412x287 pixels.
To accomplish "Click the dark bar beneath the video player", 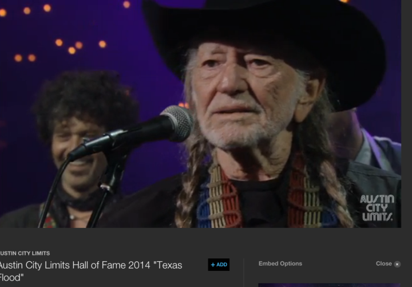I will (x=200, y=238).
